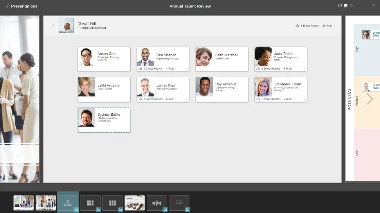The image size is (380, 213).
Task: Click Ben Shervin's photo
Action: [146, 56]
